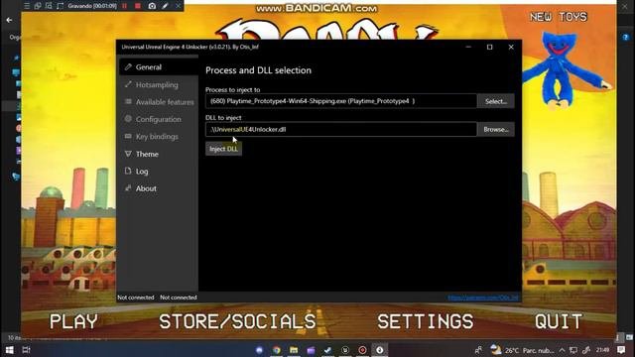Switch to Available features section
The width and height of the screenshot is (635, 357).
[x=159, y=102]
